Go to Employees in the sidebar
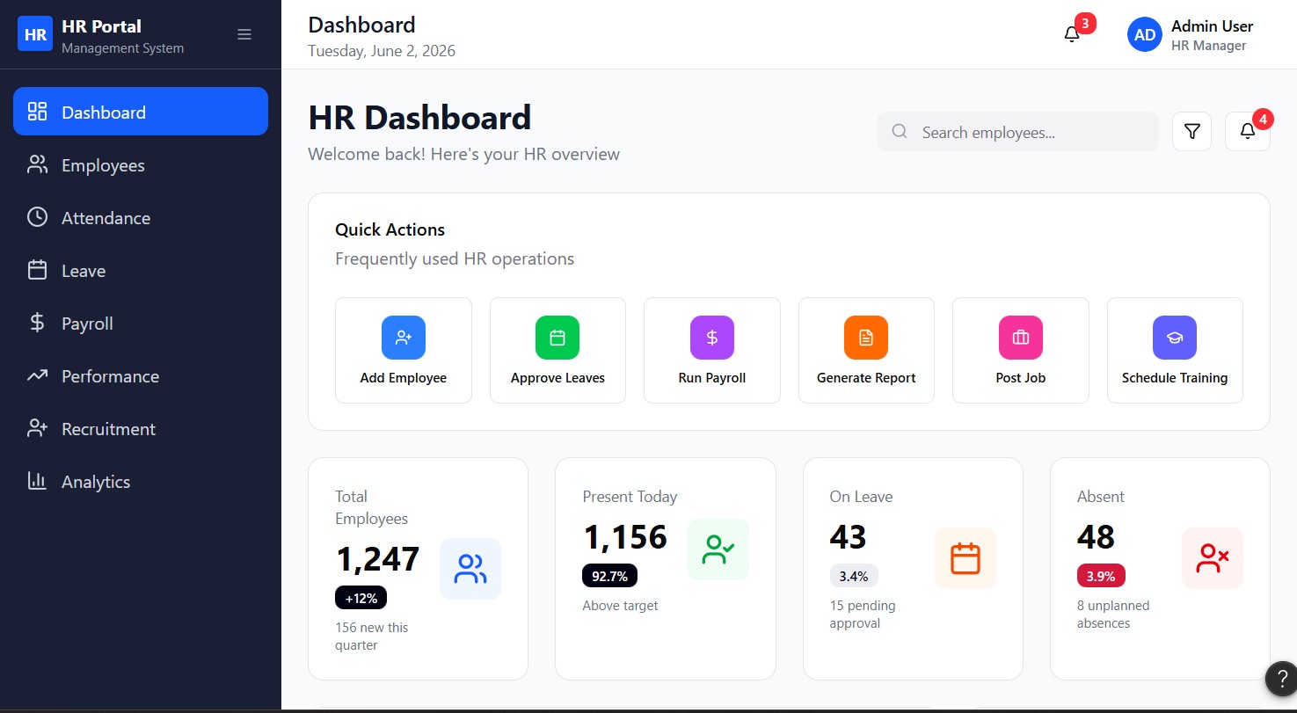The height and width of the screenshot is (713, 1297). coord(141,164)
